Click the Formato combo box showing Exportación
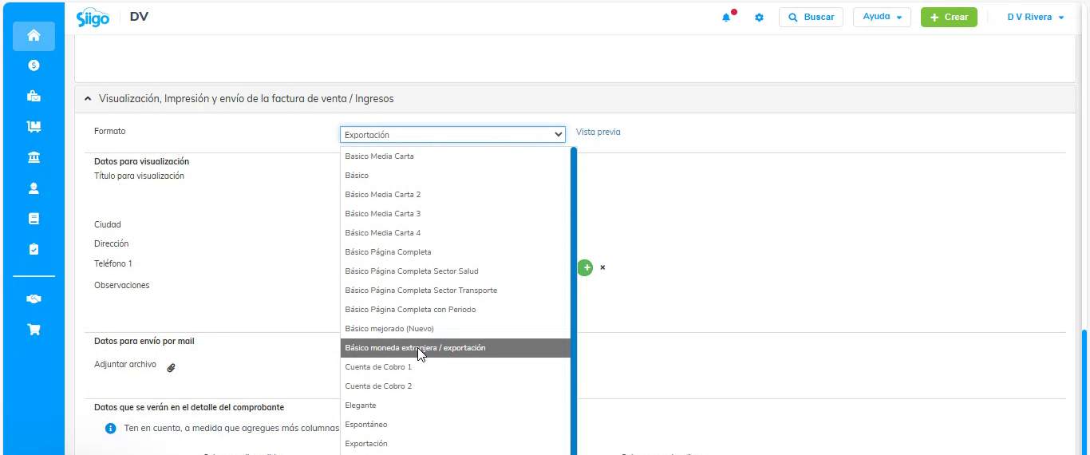Screen dimensions: 1090x455 coord(452,135)
